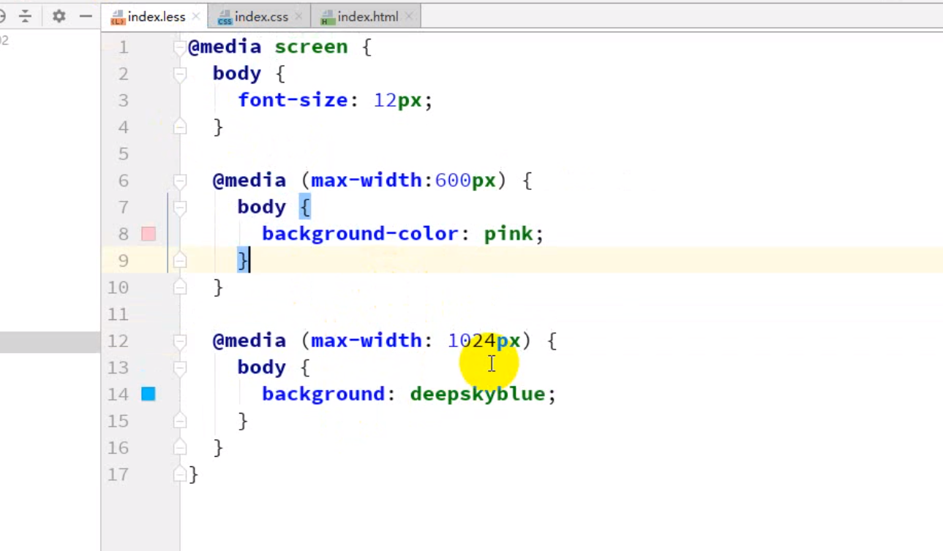The width and height of the screenshot is (943, 551).
Task: Click the highlighted closing brace on line 9
Action: (243, 260)
